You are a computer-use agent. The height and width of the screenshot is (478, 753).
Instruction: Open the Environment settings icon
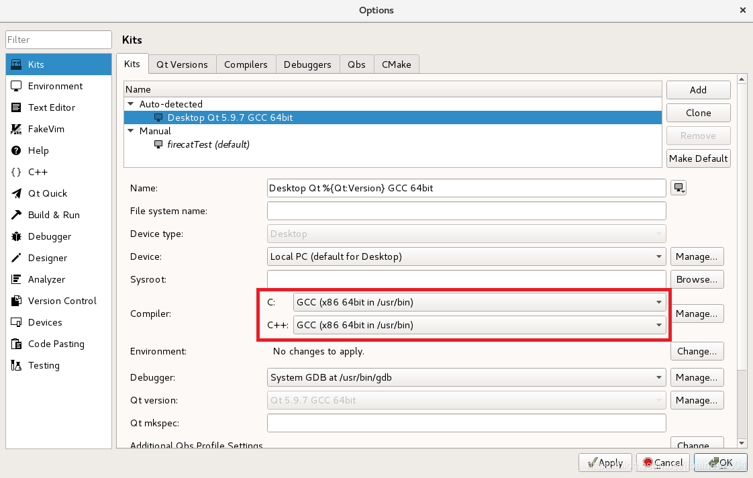click(x=16, y=86)
